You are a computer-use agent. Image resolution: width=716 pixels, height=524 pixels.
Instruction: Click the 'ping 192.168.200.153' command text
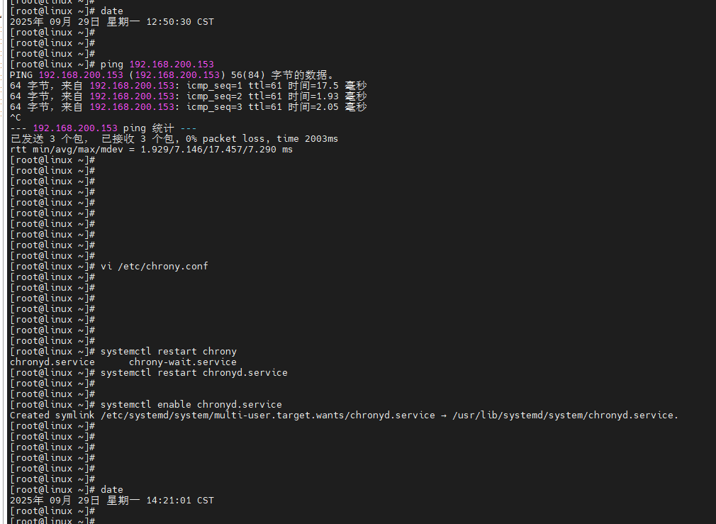point(157,65)
